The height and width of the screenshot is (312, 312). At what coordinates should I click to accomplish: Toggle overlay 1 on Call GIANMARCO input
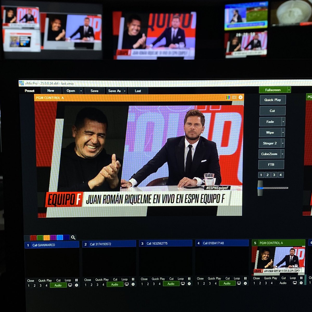pyautogui.click(x=29, y=285)
